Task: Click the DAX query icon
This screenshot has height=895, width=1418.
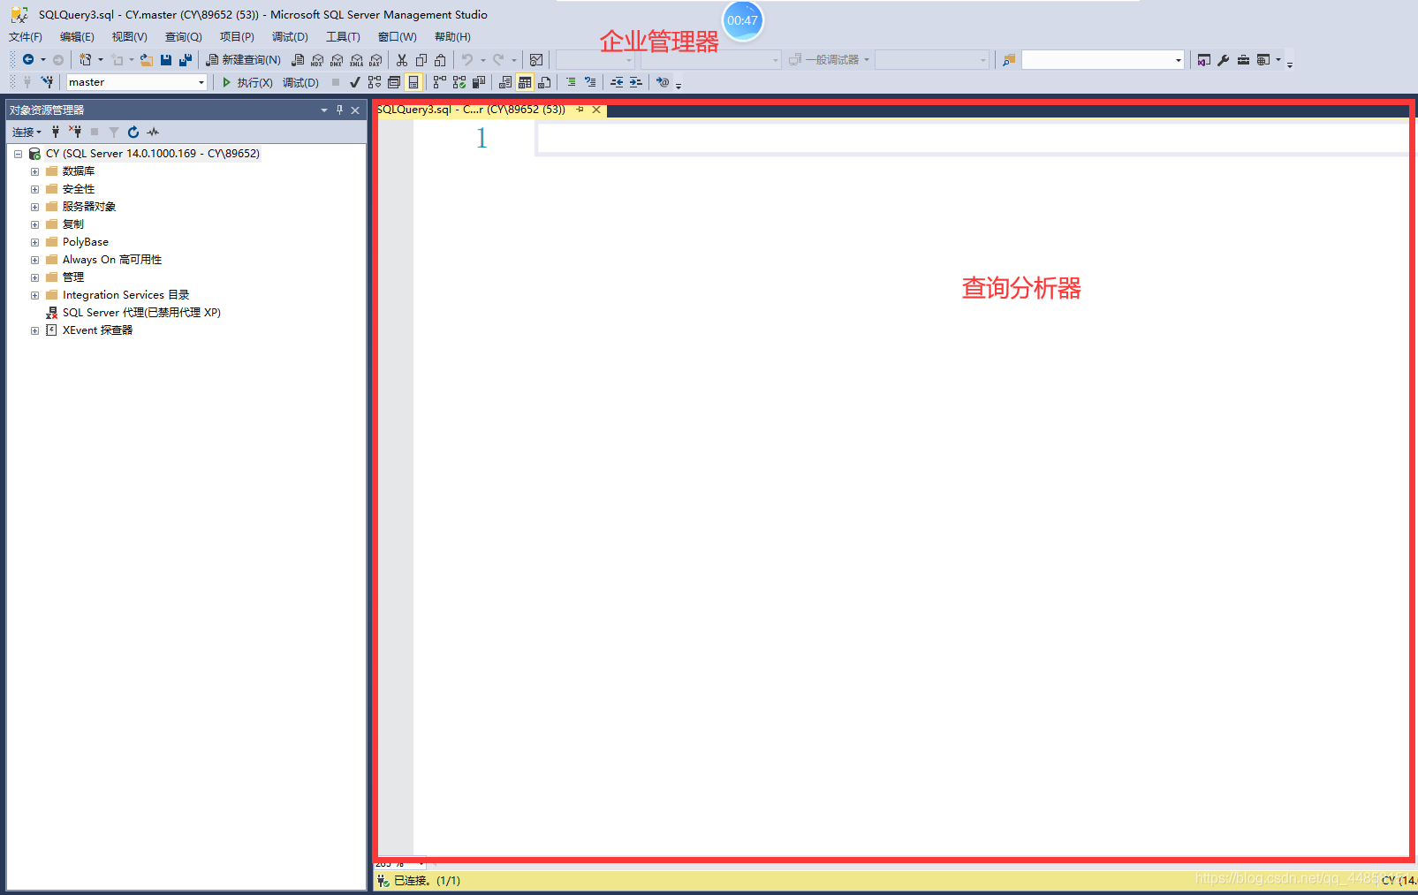Action: (376, 59)
